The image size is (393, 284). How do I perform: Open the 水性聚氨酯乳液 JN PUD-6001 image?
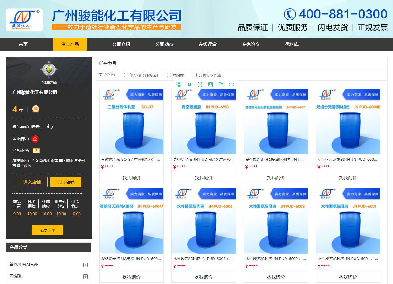pyautogui.click(x=348, y=221)
